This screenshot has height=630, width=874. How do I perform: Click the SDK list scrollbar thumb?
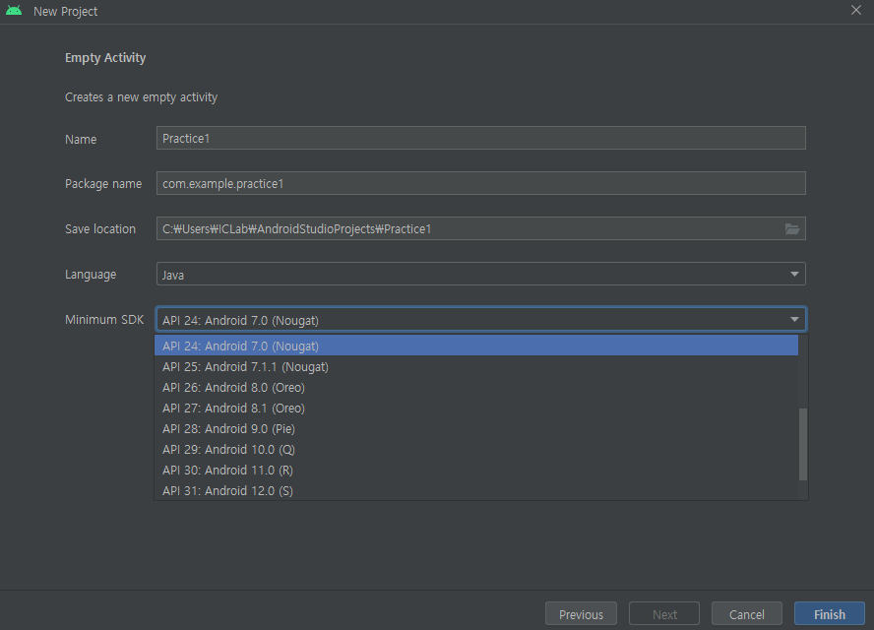coord(803,444)
